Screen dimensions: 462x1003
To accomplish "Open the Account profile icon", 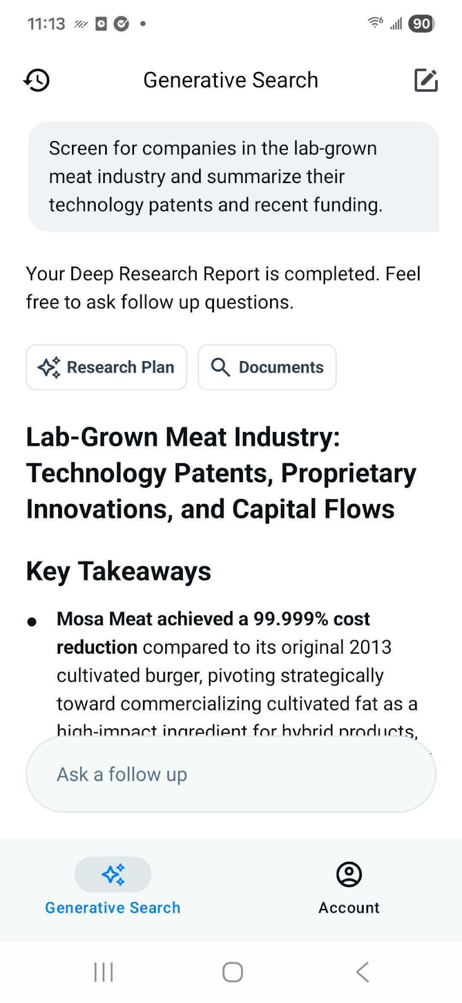I will [x=349, y=874].
